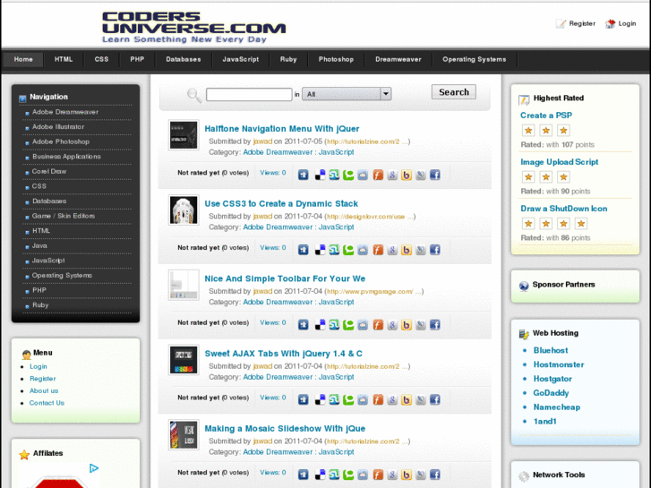The width and height of the screenshot is (651, 488).
Task: Click the Register notepad icon in header
Action: 561,23
